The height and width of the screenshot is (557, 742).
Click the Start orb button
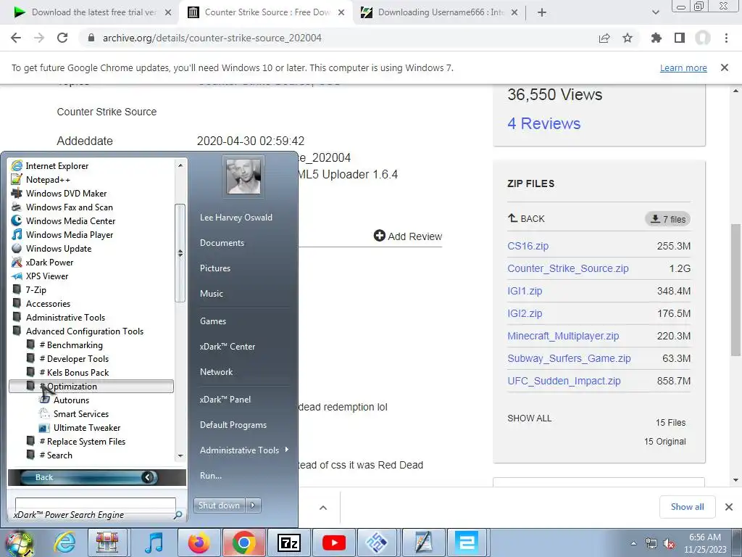click(x=19, y=542)
